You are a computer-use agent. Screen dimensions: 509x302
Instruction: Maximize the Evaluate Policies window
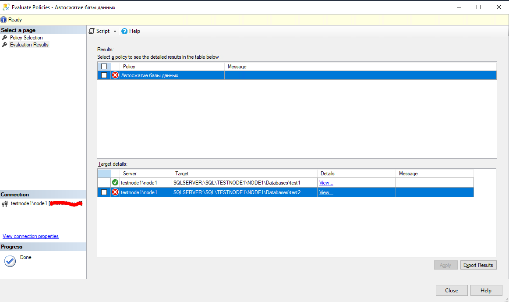tap(479, 7)
